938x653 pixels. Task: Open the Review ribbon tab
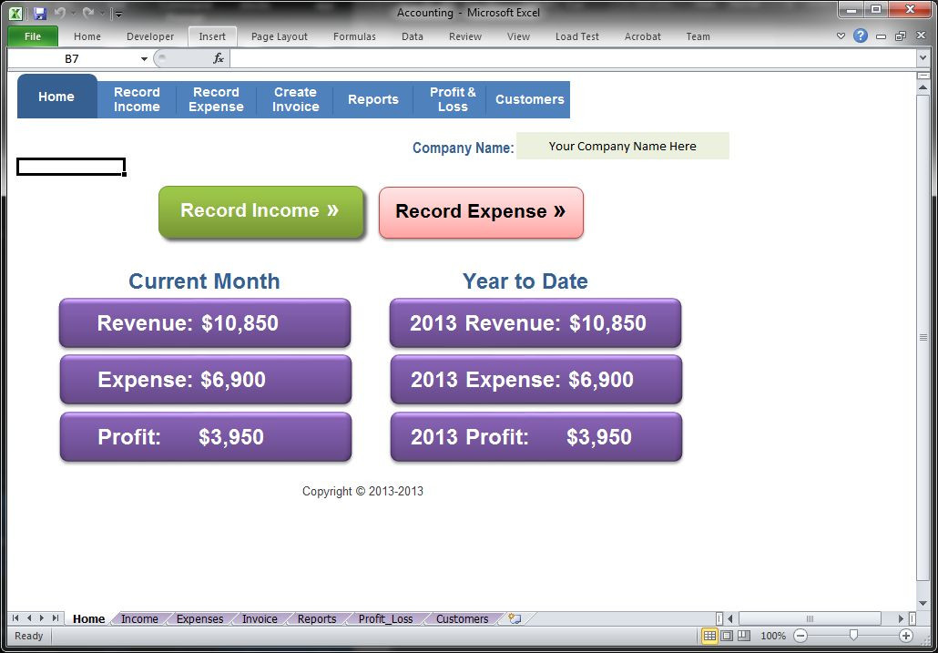[x=464, y=36]
